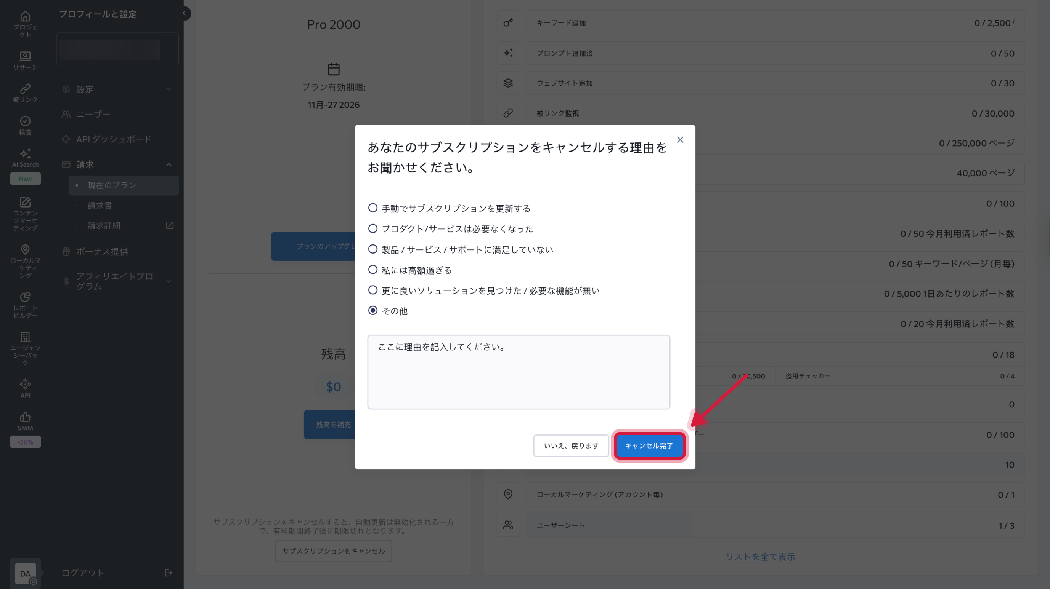
Task: Open the レポートビルダー icon
Action: coord(25,297)
